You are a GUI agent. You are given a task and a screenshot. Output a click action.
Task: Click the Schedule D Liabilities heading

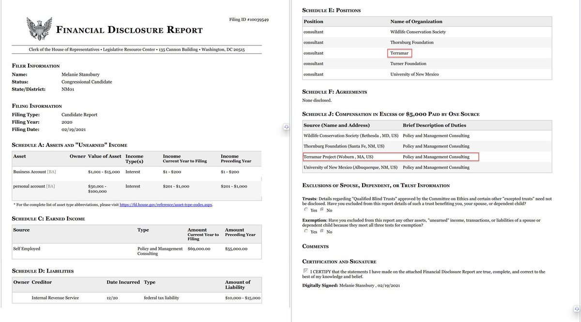(x=43, y=271)
